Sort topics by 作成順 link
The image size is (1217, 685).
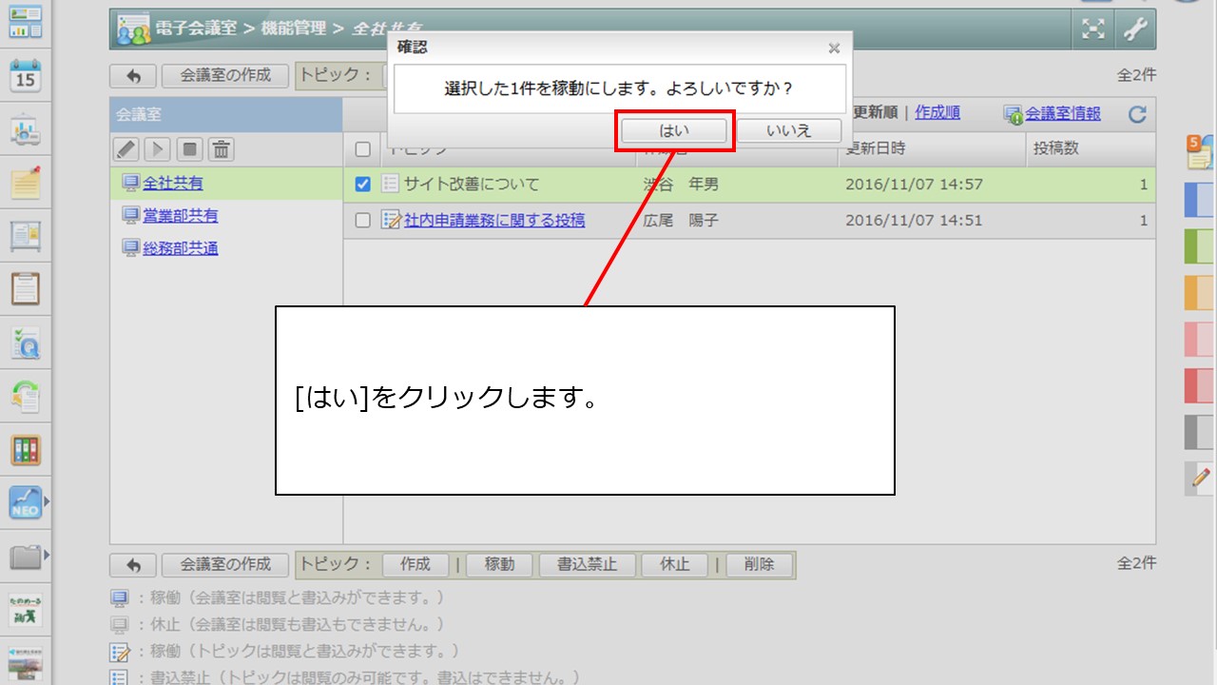click(937, 113)
